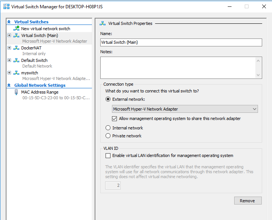Click the Virtual Switch (Main) network icon
The width and height of the screenshot is (272, 220).
pos(16,35)
